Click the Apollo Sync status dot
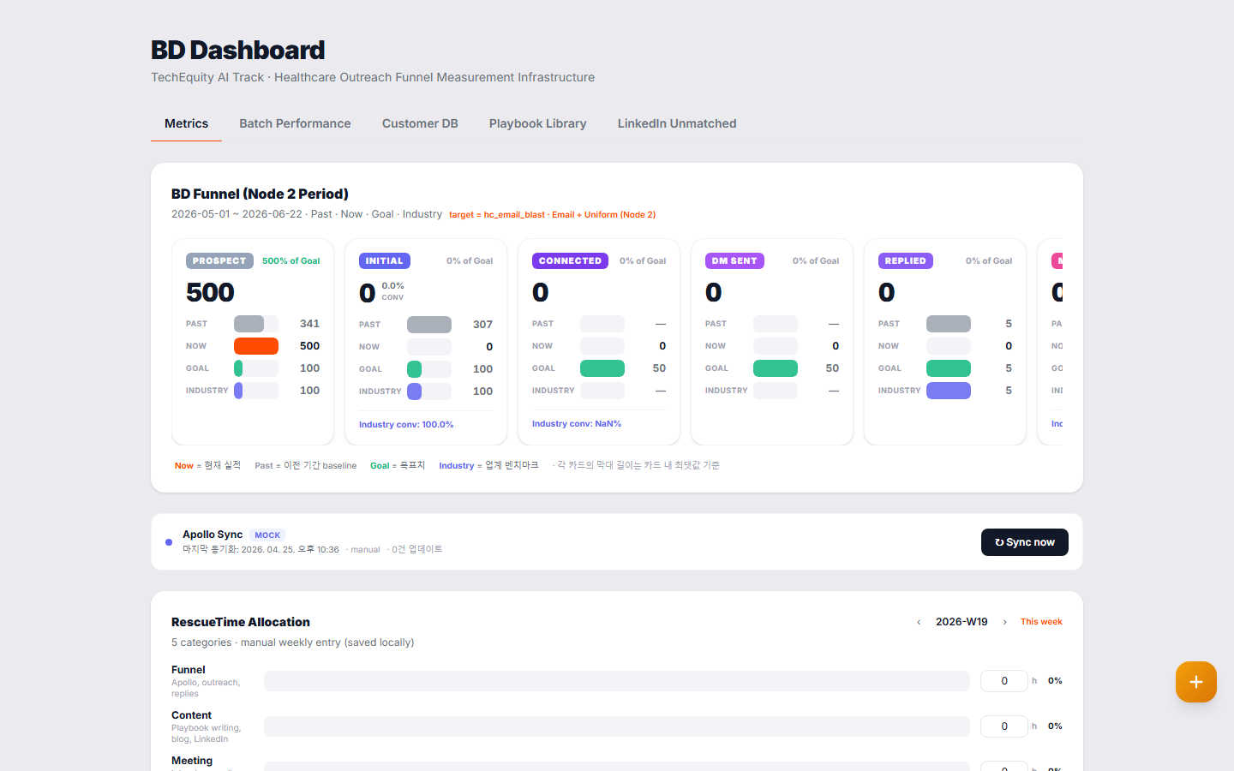This screenshot has width=1234, height=771. pos(169,542)
